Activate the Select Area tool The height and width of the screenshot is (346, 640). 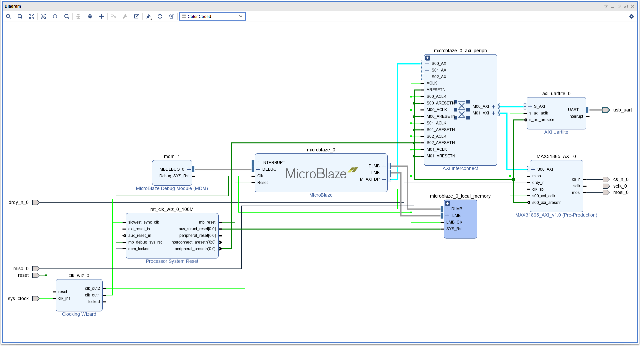coord(43,16)
